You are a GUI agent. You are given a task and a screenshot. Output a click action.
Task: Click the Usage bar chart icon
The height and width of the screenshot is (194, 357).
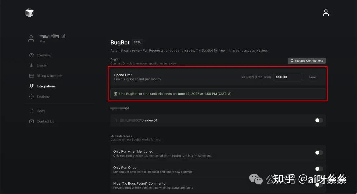[32, 65]
